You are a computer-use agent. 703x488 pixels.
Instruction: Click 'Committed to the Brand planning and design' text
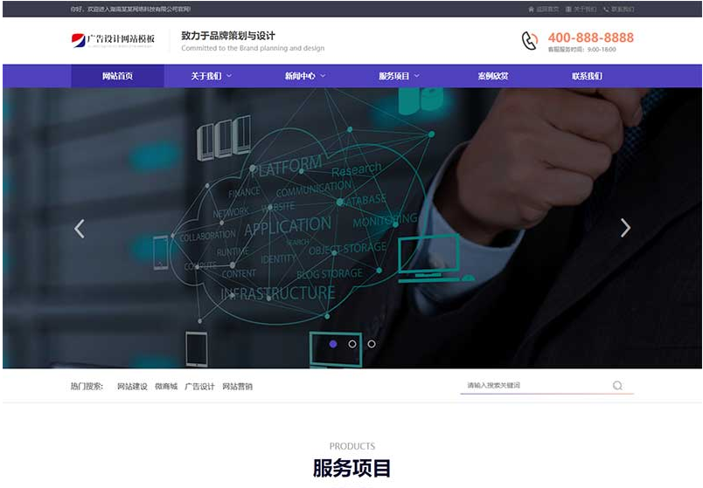(253, 48)
